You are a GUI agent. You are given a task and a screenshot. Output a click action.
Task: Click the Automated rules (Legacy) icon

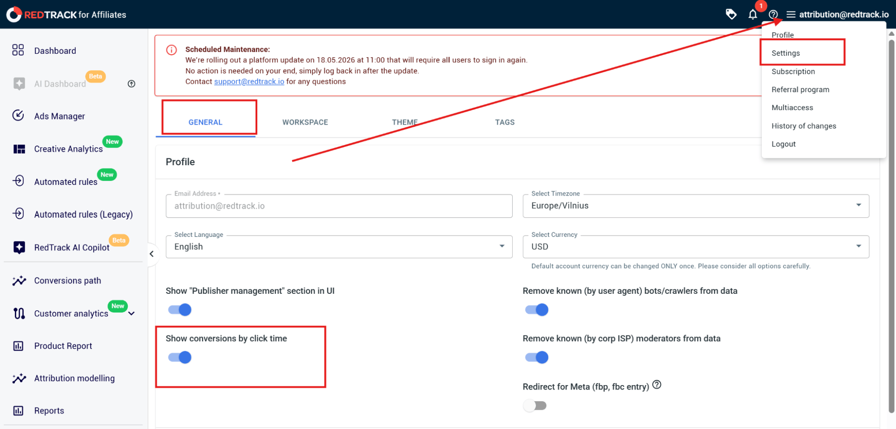coord(18,214)
